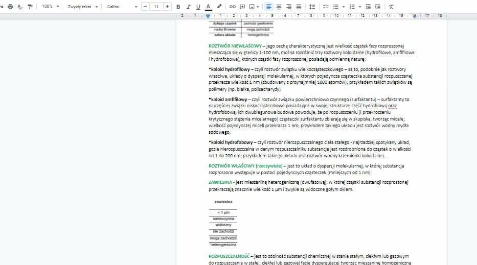The width and height of the screenshot is (477, 265).
Task: Open the Zwykły tekst style dropdown
Action: (83, 7)
